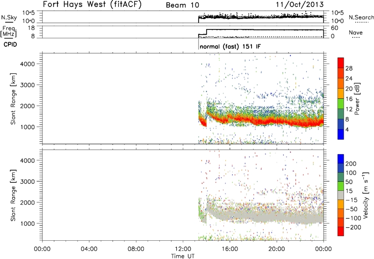
Task: Click the 'Nave' legend label
Action: [356, 32]
